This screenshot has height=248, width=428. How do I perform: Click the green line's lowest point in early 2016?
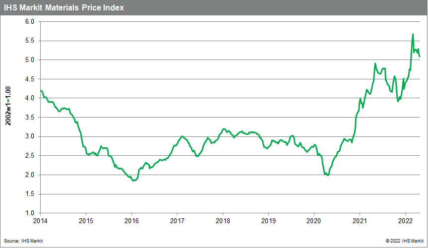pos(133,181)
